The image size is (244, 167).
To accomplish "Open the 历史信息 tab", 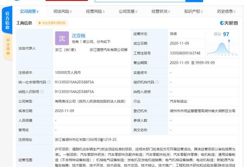I will 226,11.
